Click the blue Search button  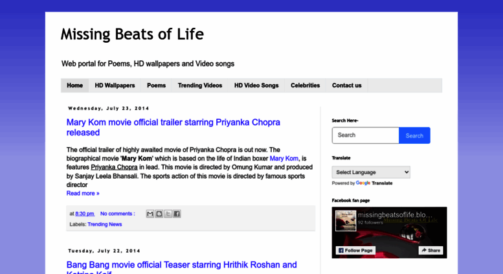click(x=414, y=135)
